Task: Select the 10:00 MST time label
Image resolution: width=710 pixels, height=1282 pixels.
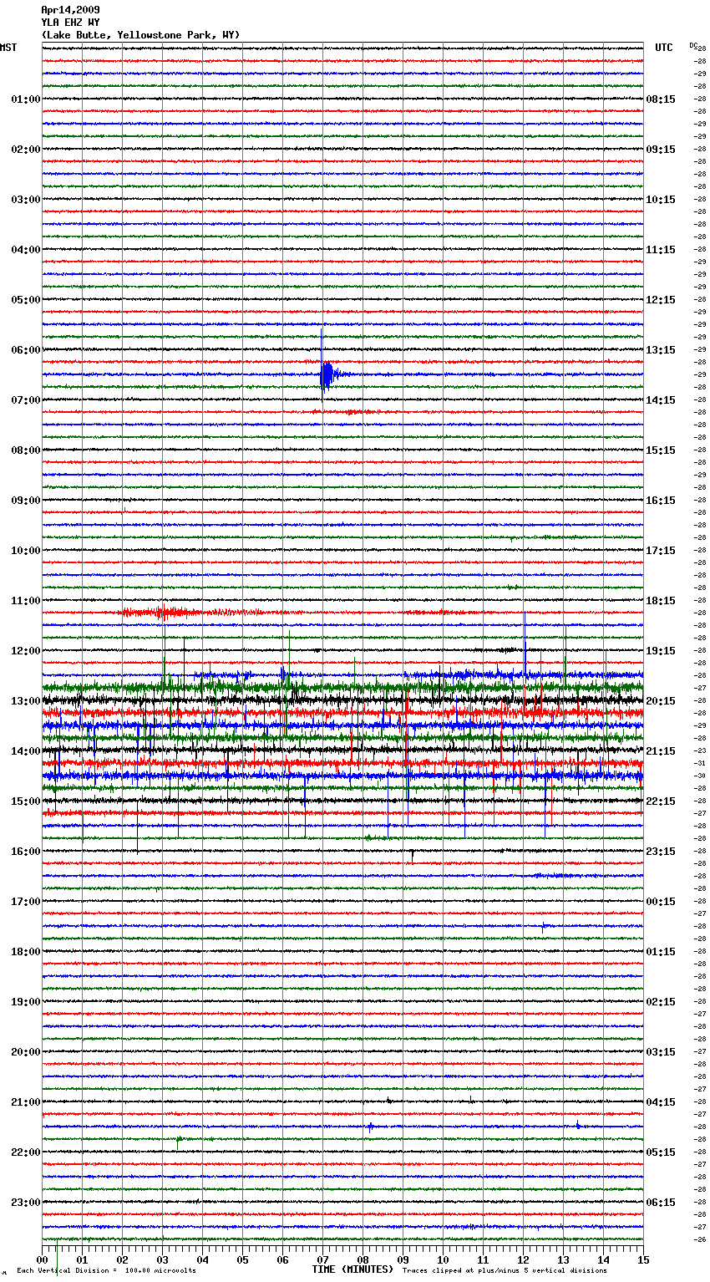Action: pos(25,551)
